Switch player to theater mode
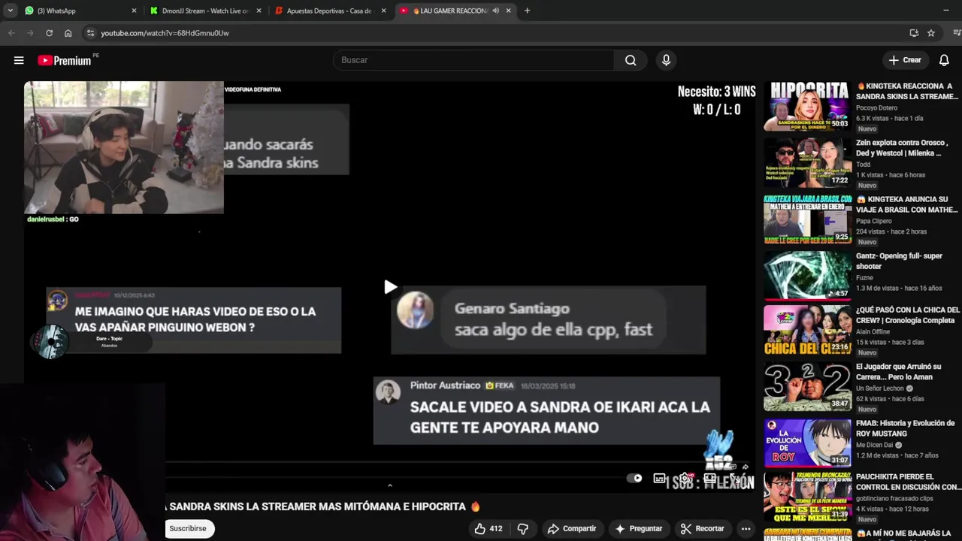Image resolution: width=962 pixels, height=541 pixels. coord(709,478)
